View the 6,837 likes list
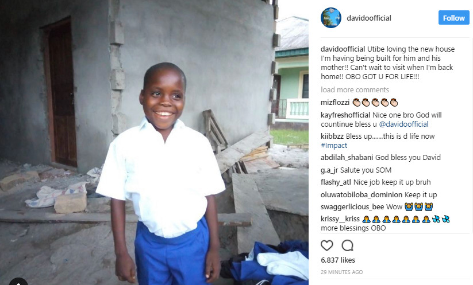The height and width of the screenshot is (285, 473). pyautogui.click(x=338, y=260)
